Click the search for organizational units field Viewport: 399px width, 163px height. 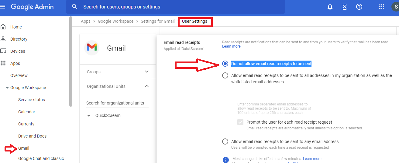click(117, 103)
